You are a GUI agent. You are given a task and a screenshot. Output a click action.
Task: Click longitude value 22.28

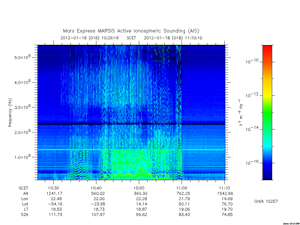[x=142, y=199]
